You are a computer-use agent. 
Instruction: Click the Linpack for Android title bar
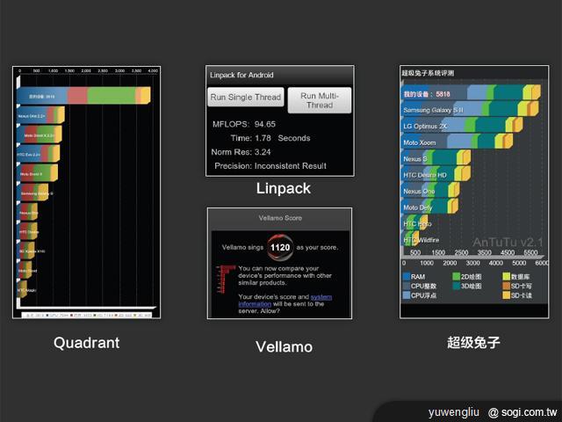279,73
